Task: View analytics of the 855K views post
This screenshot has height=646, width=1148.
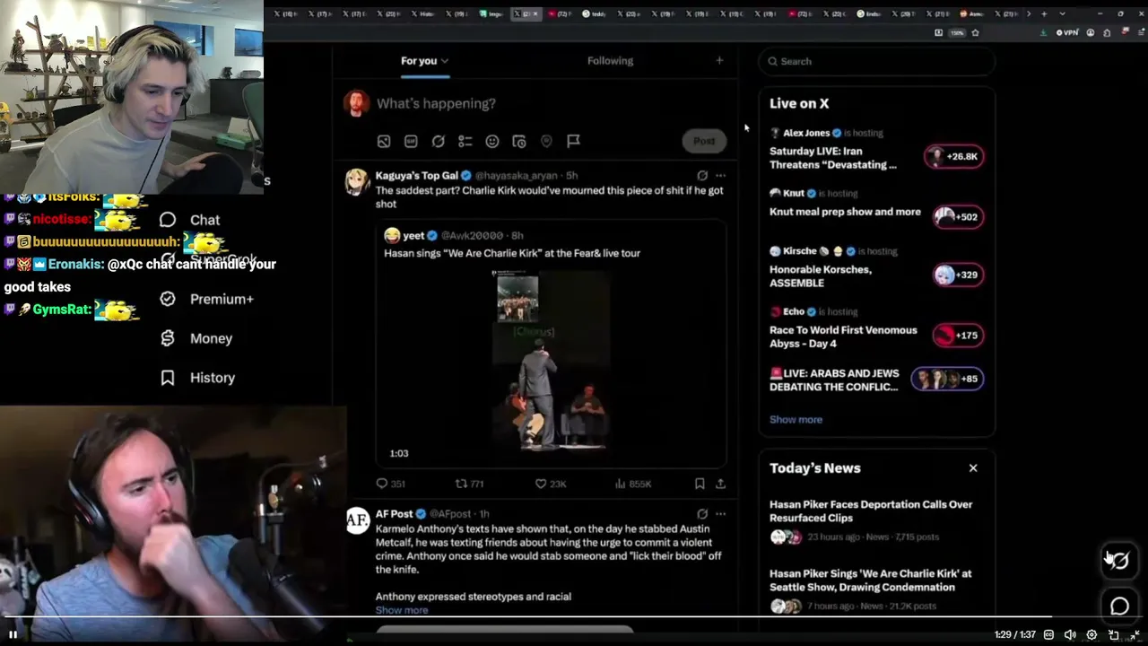Action: point(633,484)
